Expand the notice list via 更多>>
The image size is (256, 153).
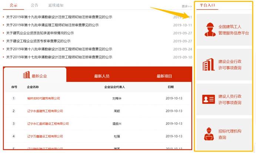pos(187,6)
